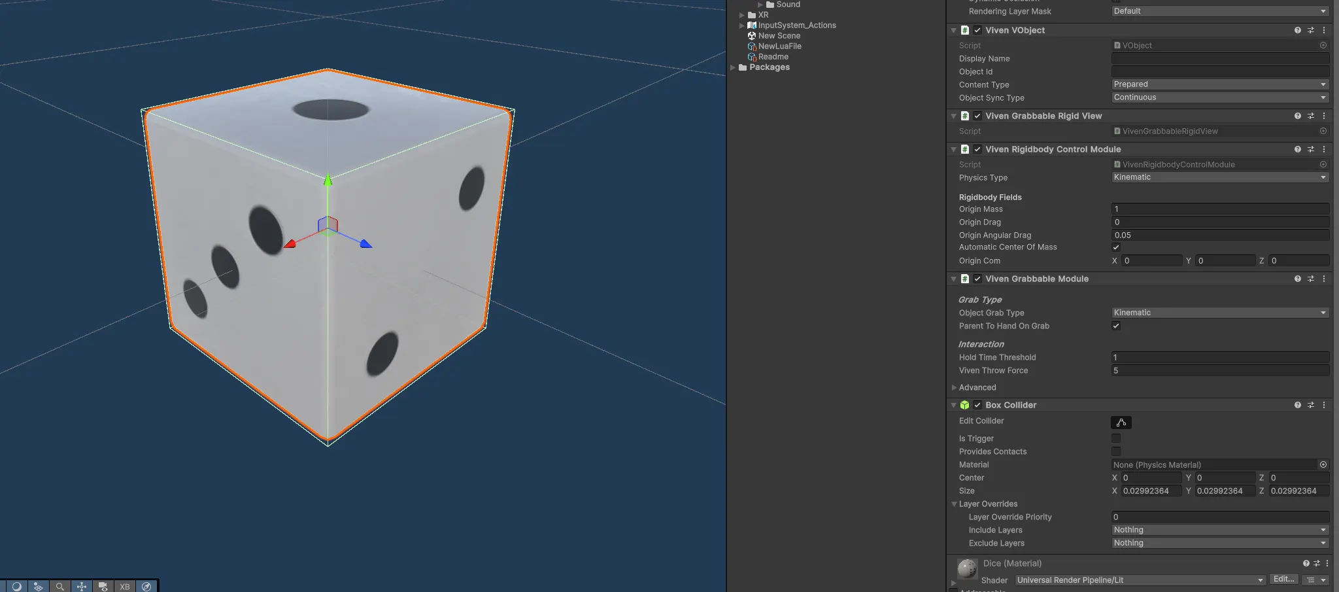Open the Physics Type dropdown

(x=1220, y=177)
